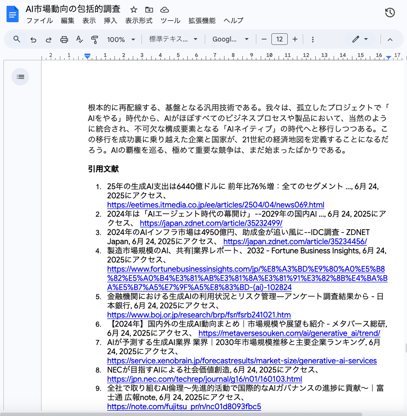407x416 pixels.
Task: Increase font size with plus button
Action: pyautogui.click(x=295, y=39)
